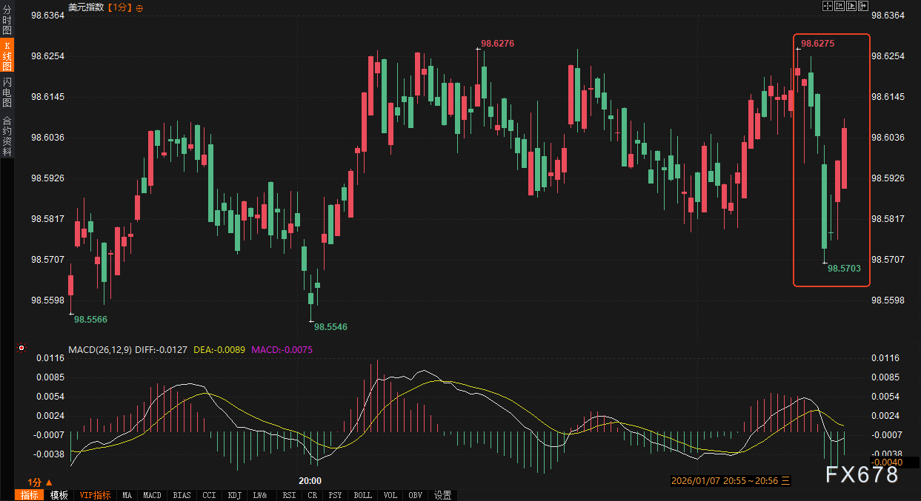The image size is (921, 501).
Task: Click the DIFF:-0.0127 value
Action: coord(162,349)
